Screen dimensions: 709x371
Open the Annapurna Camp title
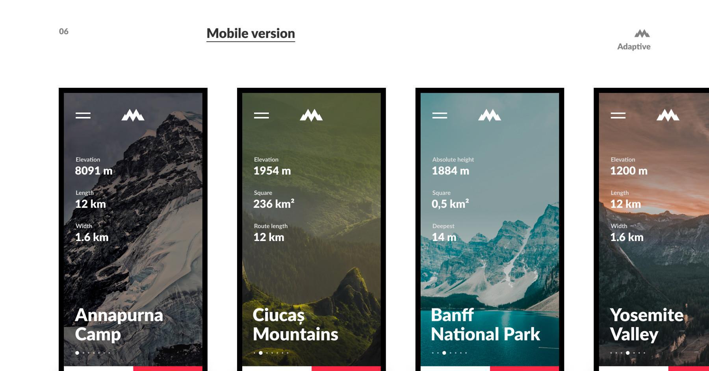119,325
